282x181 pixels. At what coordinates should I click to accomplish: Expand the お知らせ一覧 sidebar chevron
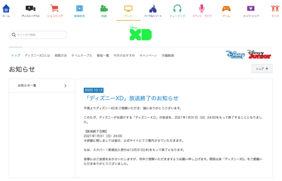pos(65,86)
